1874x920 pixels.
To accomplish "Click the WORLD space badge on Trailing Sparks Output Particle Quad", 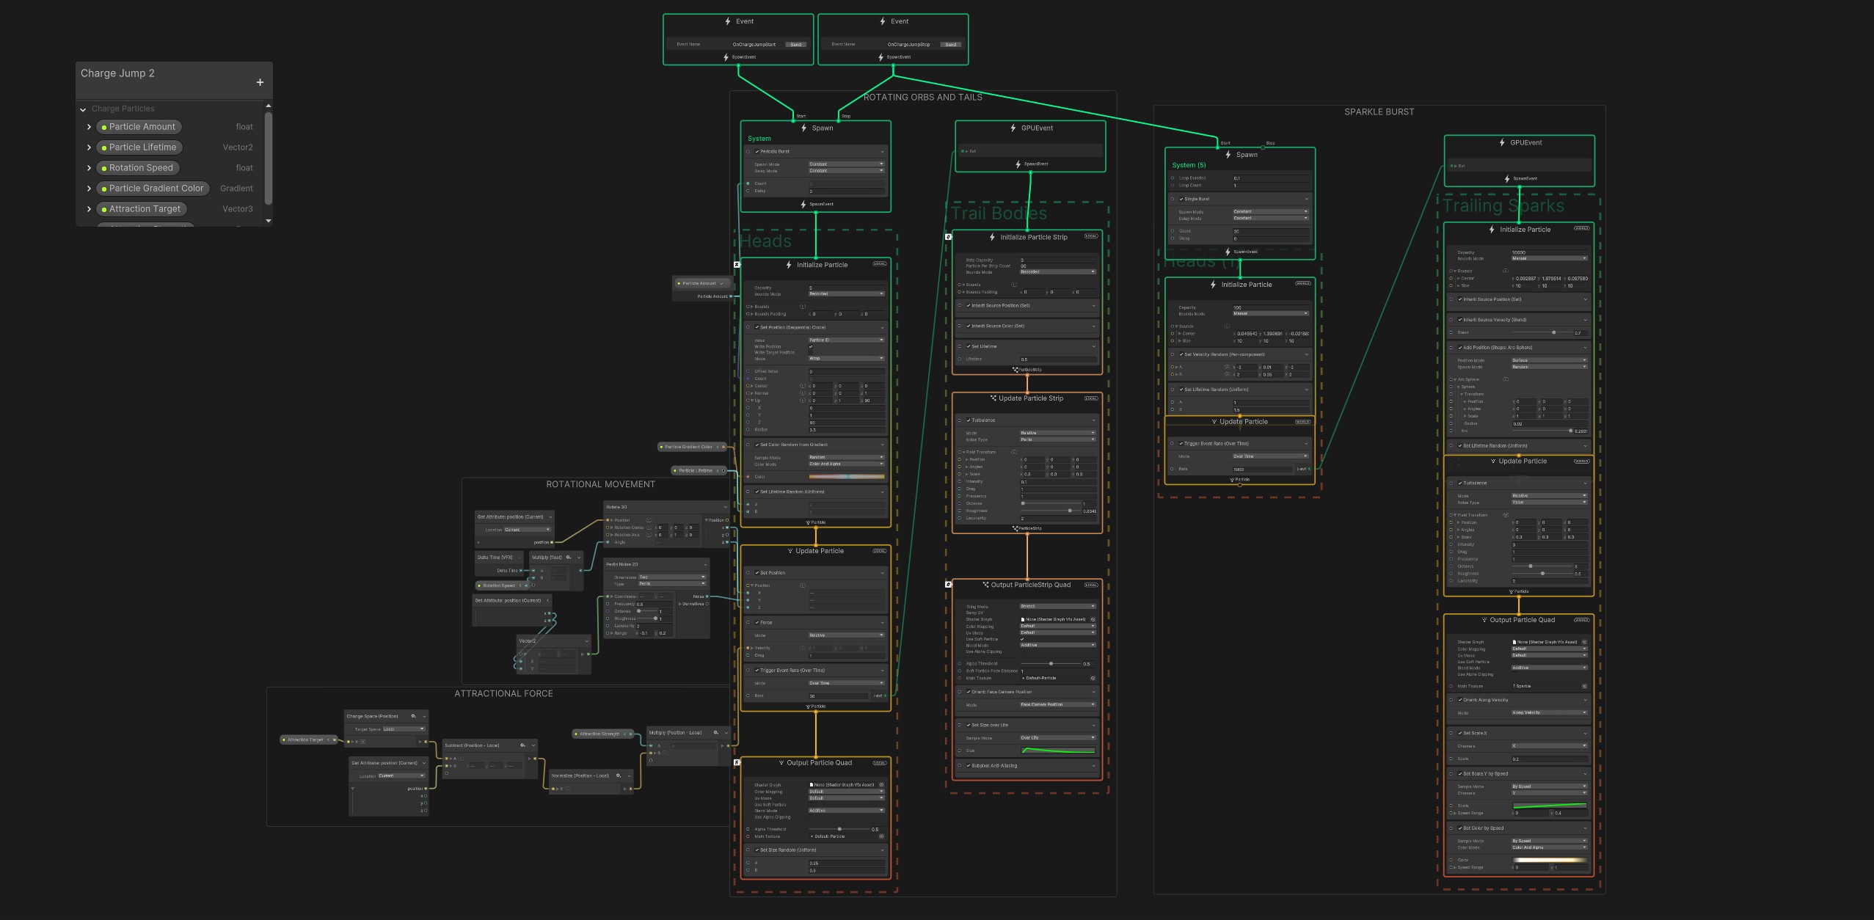I will click(1581, 620).
